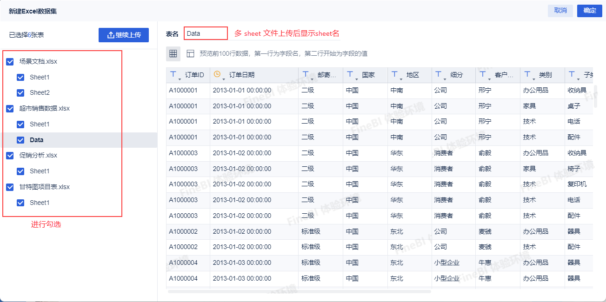Uncheck the 场景文档.xlsx checkbox
The width and height of the screenshot is (606, 302).
coord(10,61)
